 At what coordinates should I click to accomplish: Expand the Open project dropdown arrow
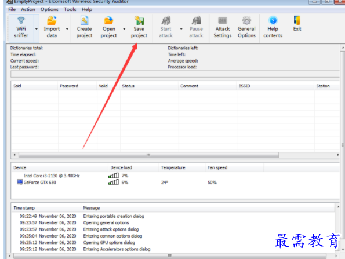tap(124, 29)
